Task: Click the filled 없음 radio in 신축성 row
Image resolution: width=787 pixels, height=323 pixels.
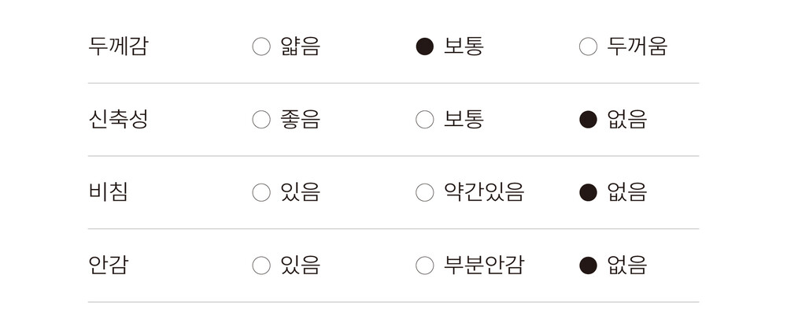Action: (588, 120)
